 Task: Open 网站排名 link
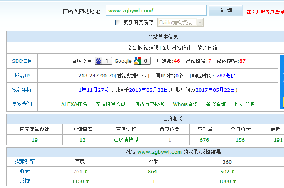point(244,104)
